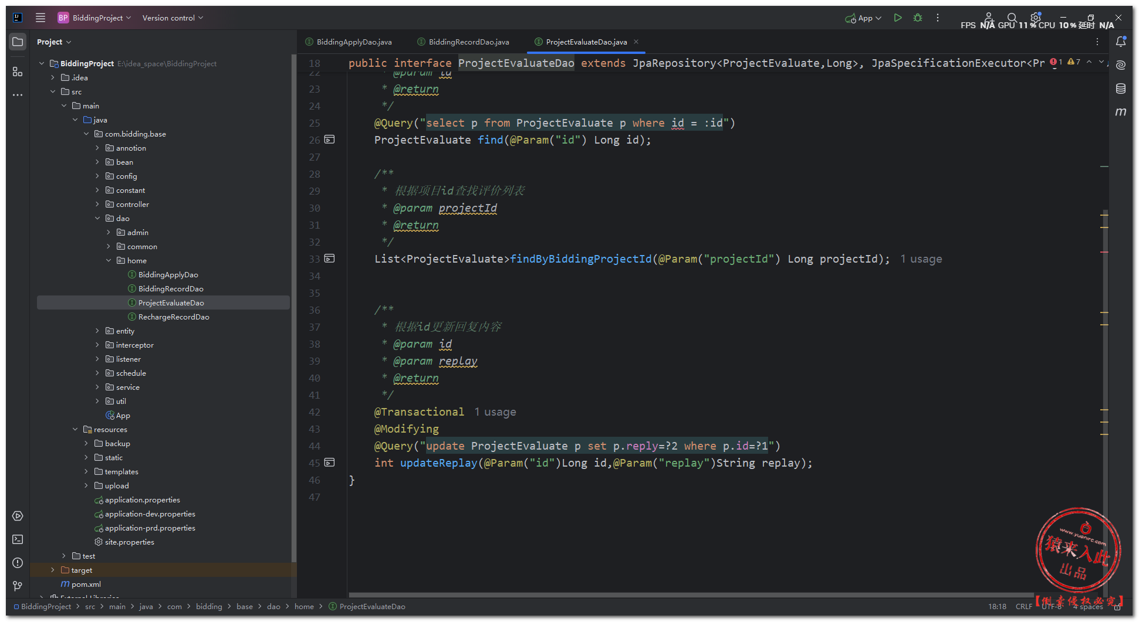Collapse the dao folder in tree
Image resolution: width=1139 pixels, height=622 pixels.
pyautogui.click(x=97, y=219)
